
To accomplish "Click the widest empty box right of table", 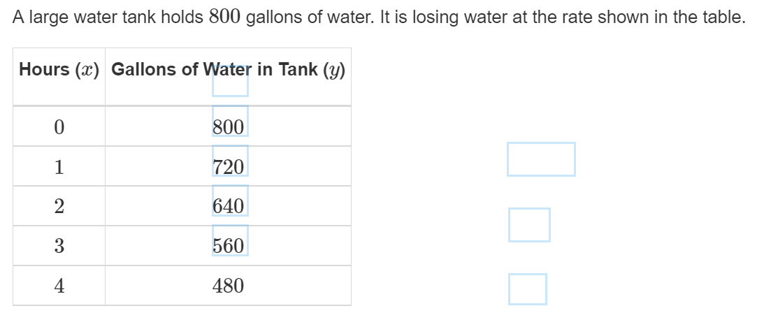I will pos(541,159).
